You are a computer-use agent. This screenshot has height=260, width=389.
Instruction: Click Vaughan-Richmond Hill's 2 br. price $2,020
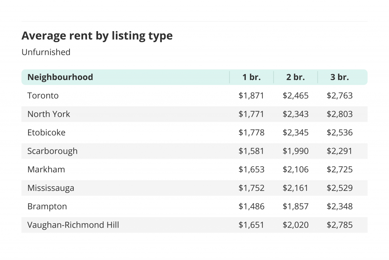coord(296,225)
